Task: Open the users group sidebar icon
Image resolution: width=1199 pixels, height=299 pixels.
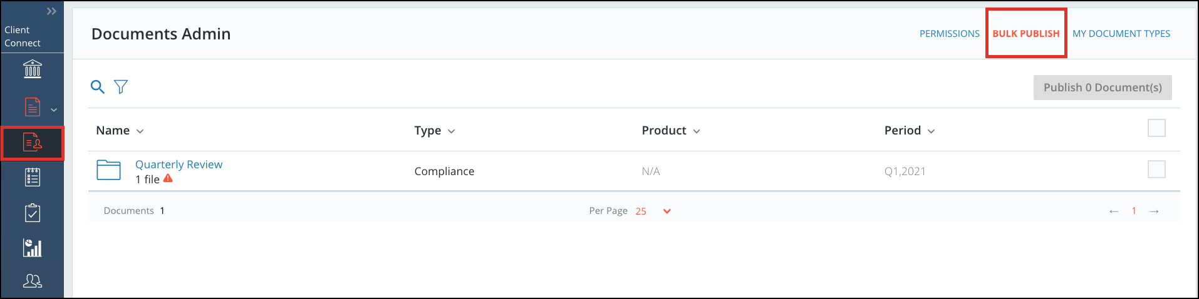Action: click(x=33, y=281)
